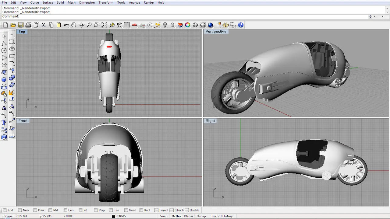
Task: Click the Print icon
Action: tap(28, 25)
